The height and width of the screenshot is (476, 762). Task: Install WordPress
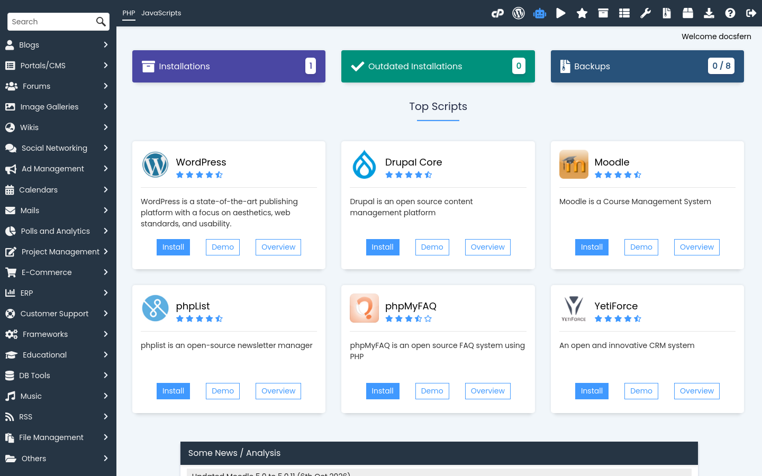tap(173, 247)
